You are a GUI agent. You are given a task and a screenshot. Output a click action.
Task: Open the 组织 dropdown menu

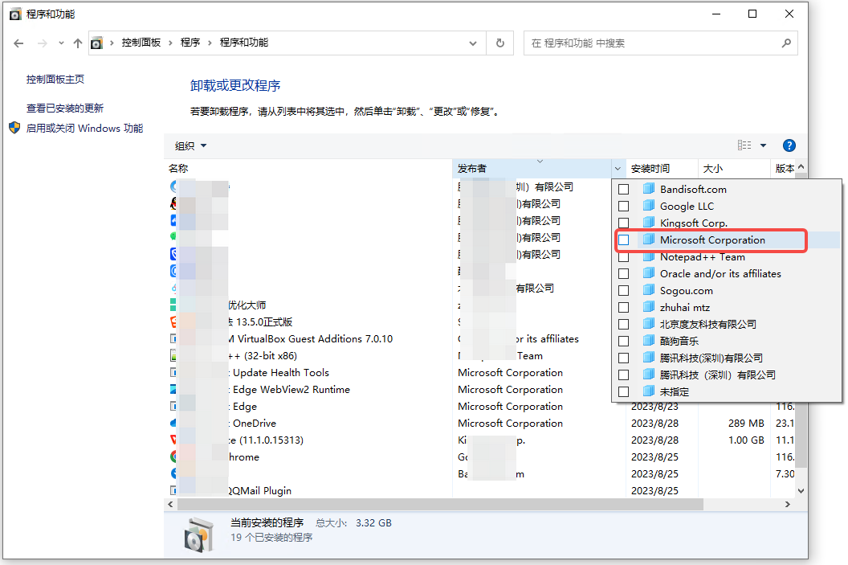pyautogui.click(x=190, y=145)
